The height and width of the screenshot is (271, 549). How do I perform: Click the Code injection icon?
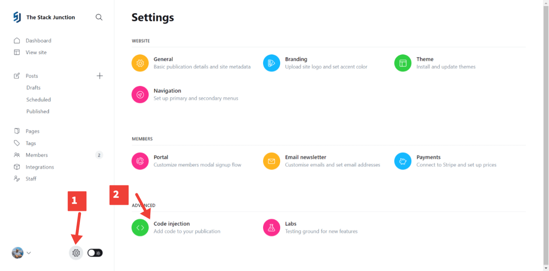pos(140,227)
